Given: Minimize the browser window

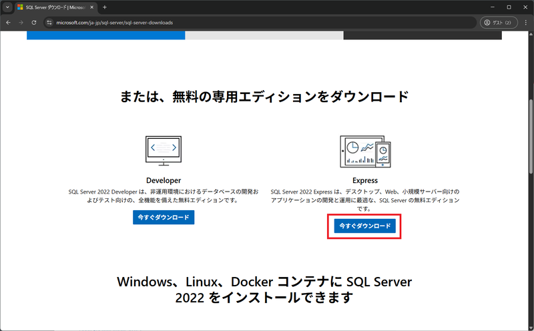Looking at the screenshot, I should 493,7.
